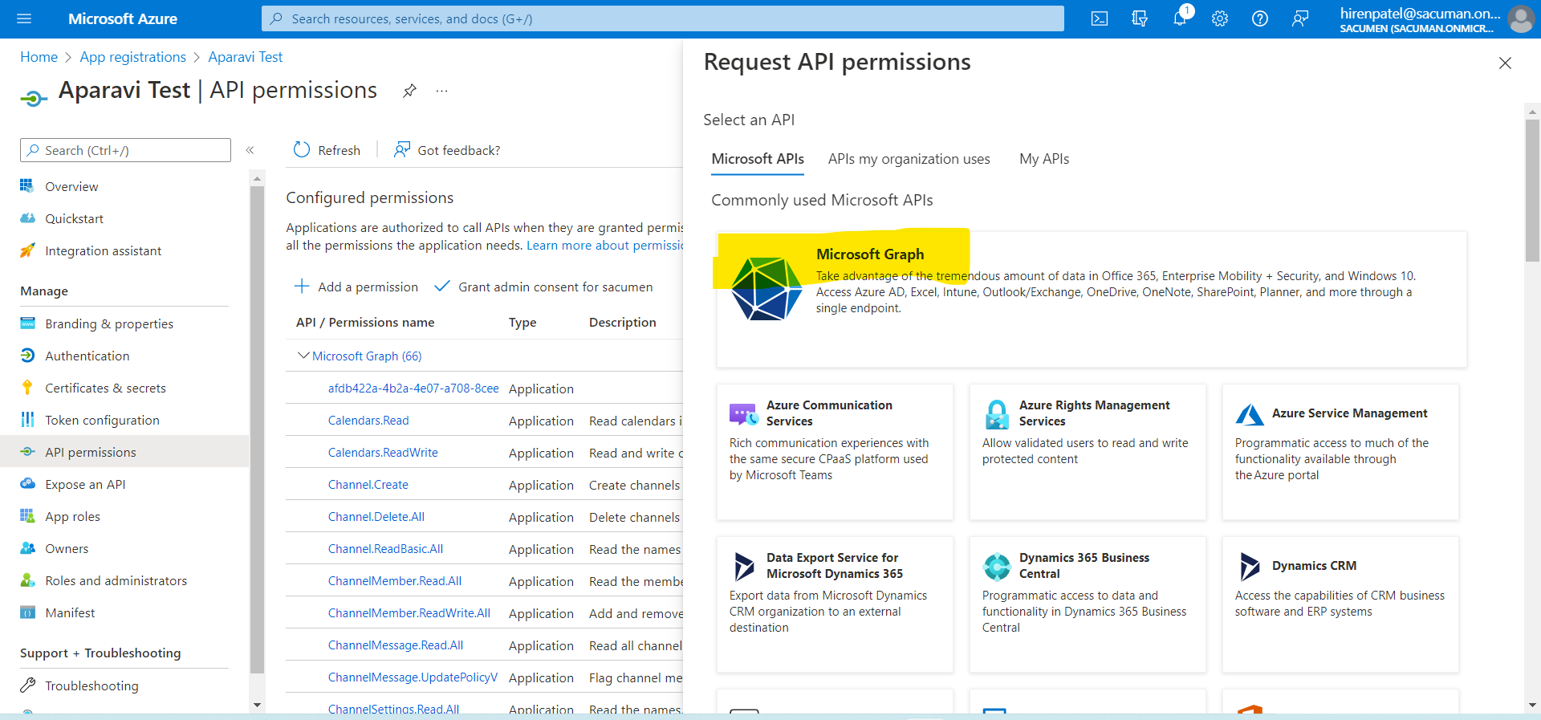Open the ChannelMember.ReadWrite.All permission
Image resolution: width=1541 pixels, height=720 pixels.
(x=409, y=613)
